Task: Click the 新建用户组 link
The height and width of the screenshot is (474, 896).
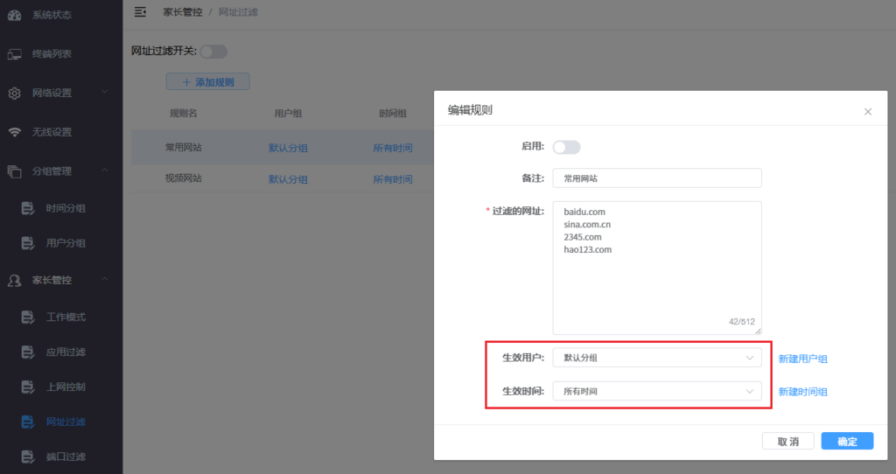Action: point(803,359)
